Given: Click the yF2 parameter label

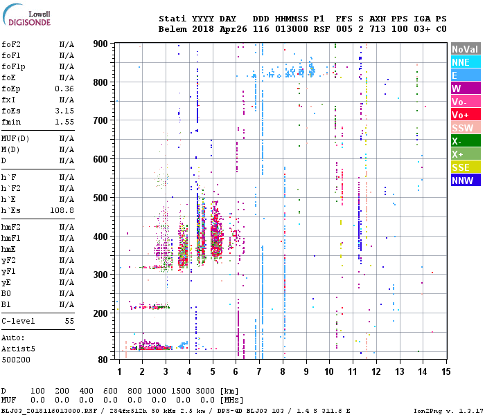Looking at the screenshot, I should (x=8, y=260).
